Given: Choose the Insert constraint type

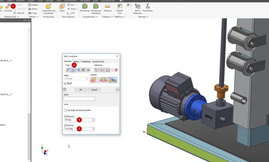Looking at the screenshot, I should pyautogui.click(x=83, y=70).
